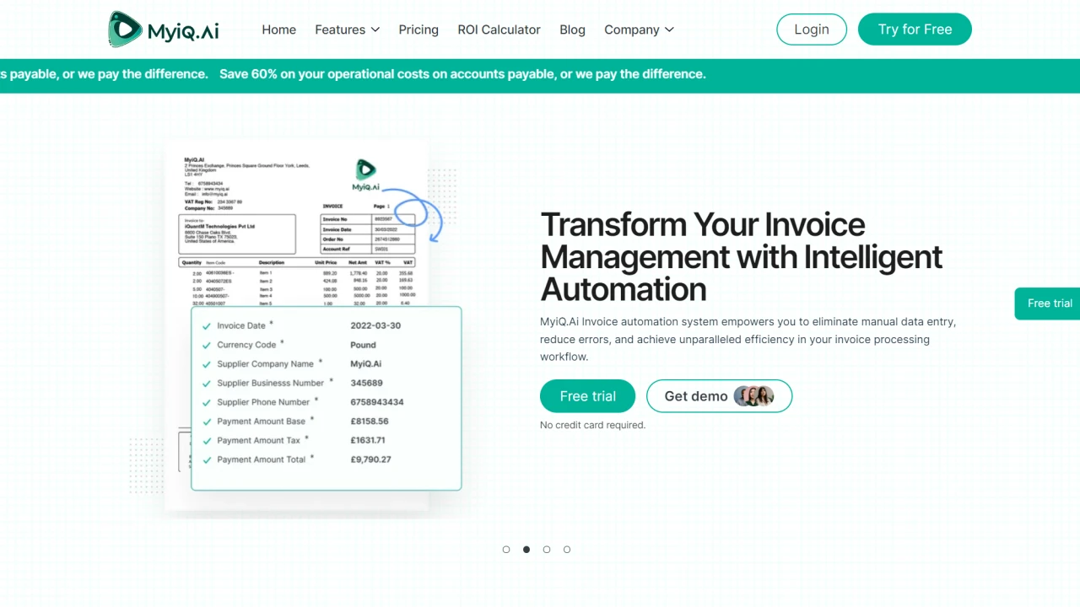Go to the Pricing page
Image resolution: width=1080 pixels, height=607 pixels.
(418, 30)
